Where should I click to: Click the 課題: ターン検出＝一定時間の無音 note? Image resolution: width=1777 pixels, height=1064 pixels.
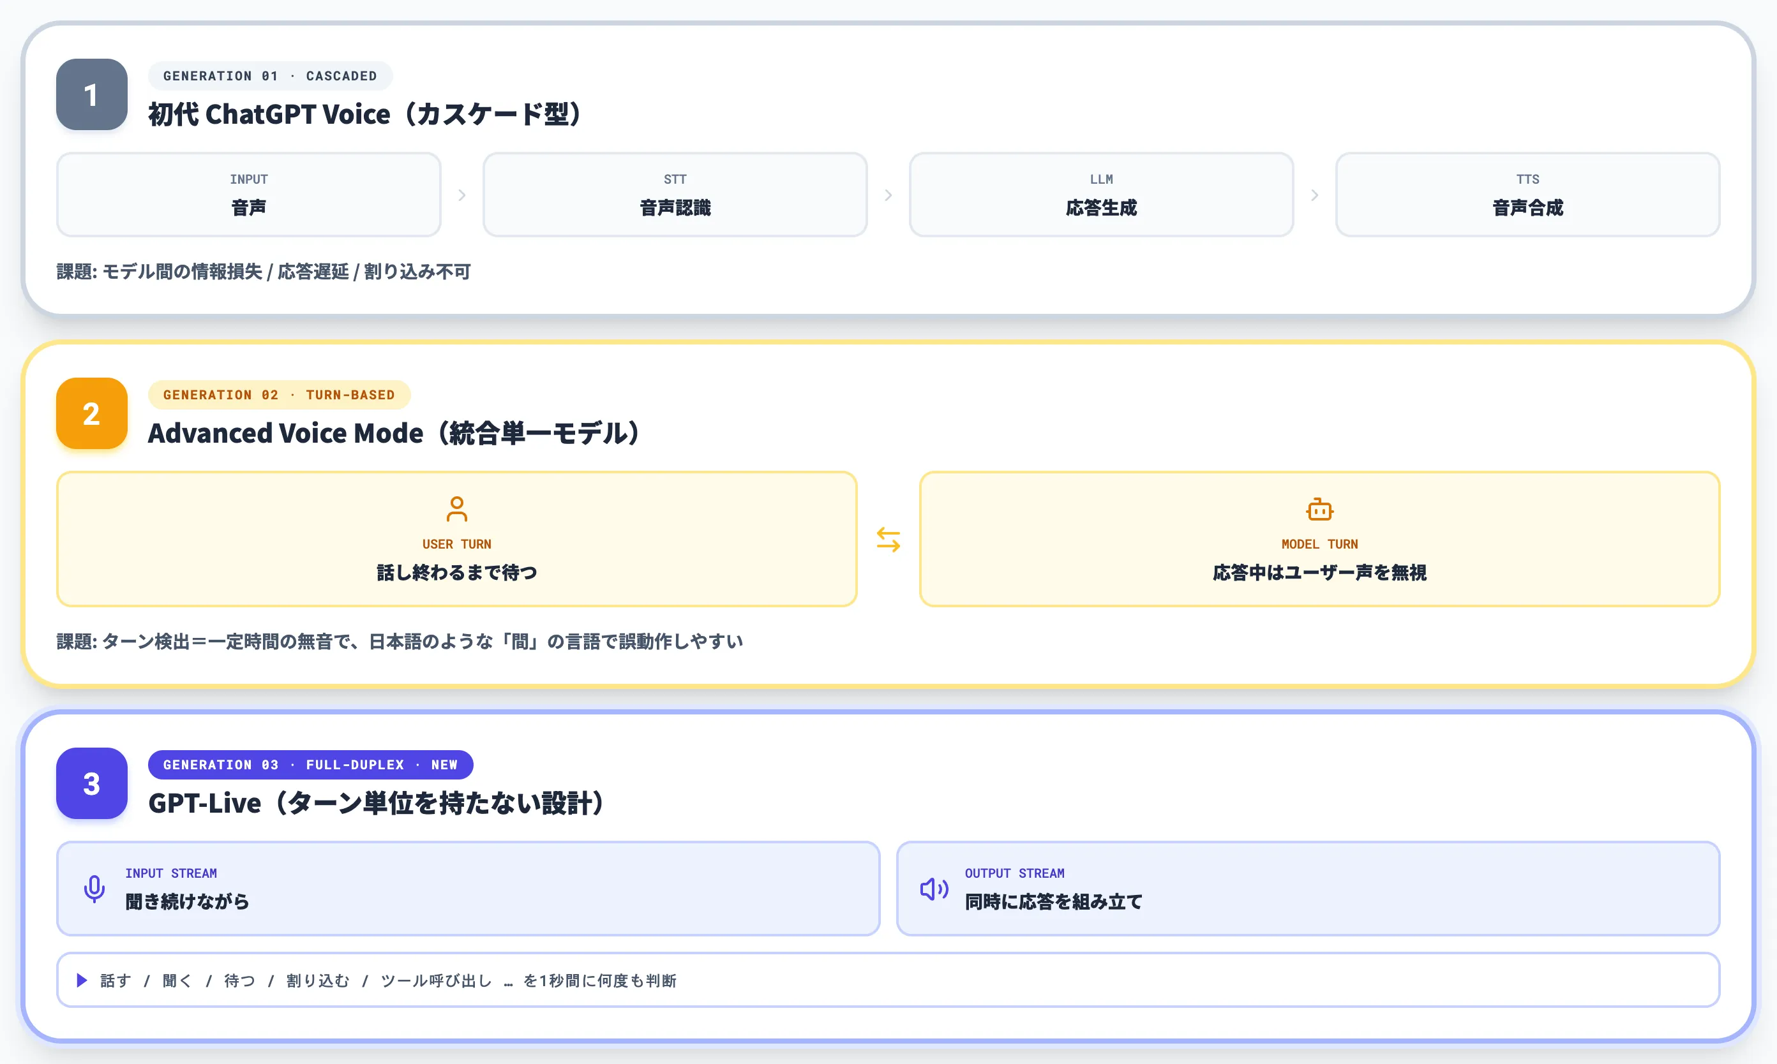pyautogui.click(x=400, y=641)
